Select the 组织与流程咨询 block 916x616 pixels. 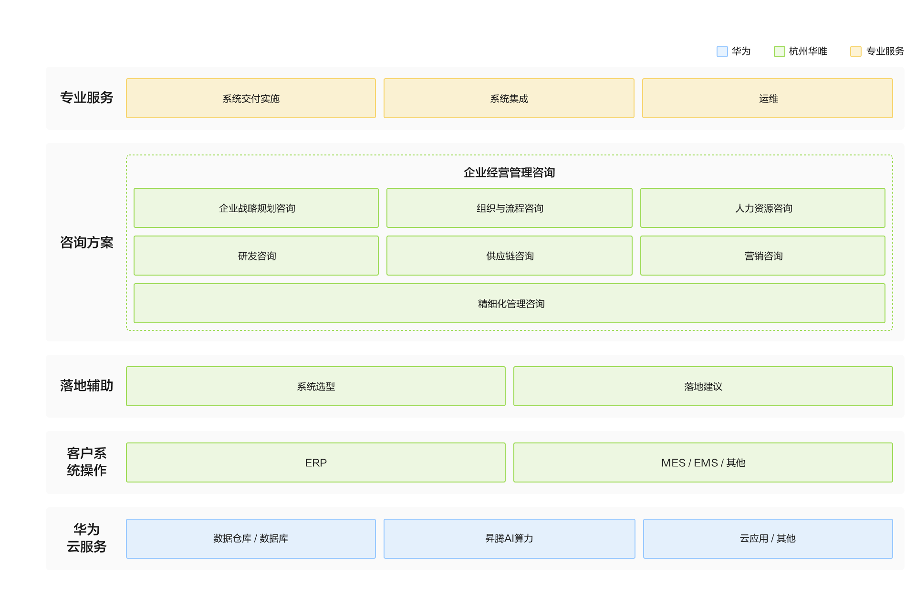[509, 208]
